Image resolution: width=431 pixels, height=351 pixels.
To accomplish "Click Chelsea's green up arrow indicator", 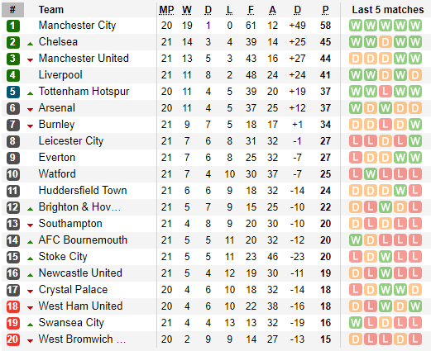I will coord(30,44).
